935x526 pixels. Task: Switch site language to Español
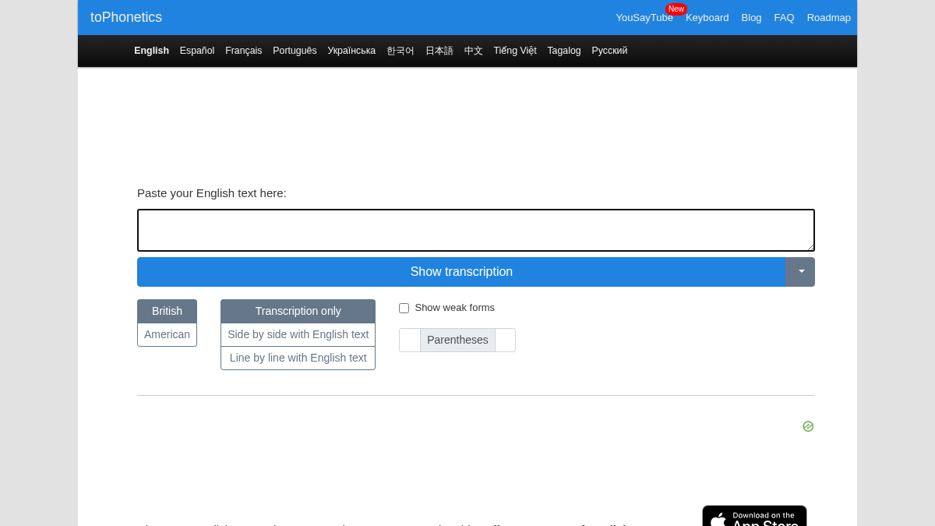(197, 51)
